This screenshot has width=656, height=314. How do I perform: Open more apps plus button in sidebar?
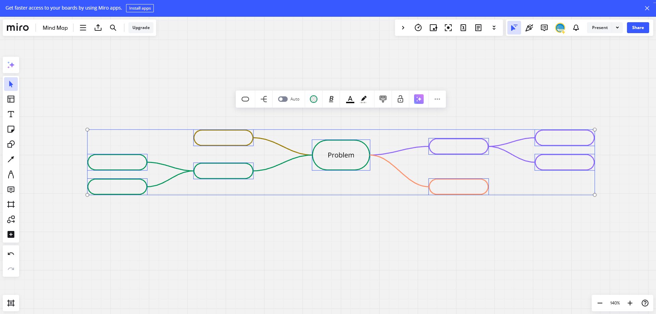[11, 234]
